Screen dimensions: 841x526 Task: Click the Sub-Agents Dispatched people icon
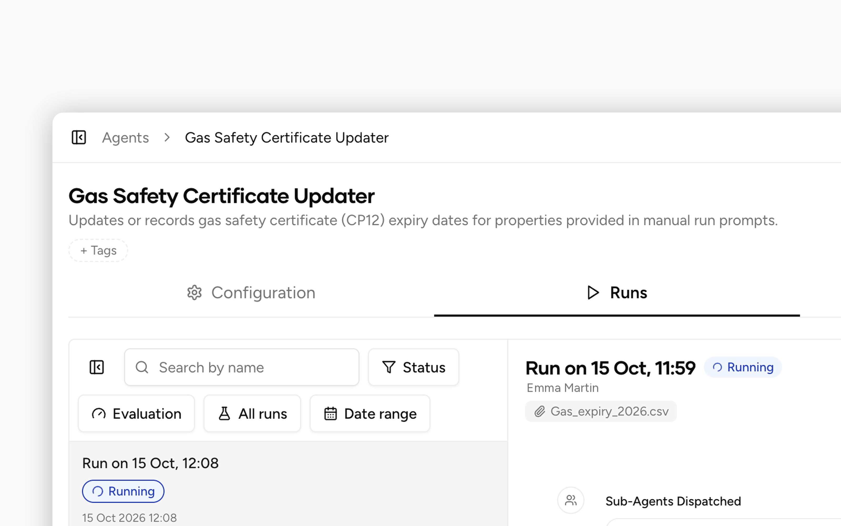[x=571, y=500]
